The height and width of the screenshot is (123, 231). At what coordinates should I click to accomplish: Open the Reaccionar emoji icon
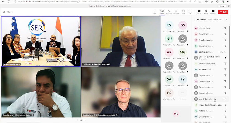pos(176,12)
